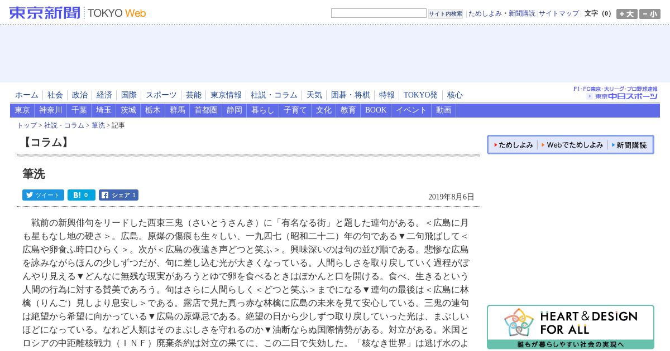Click Webでためしよみ in subscription box
The width and height of the screenshot is (670, 351).
(573, 145)
